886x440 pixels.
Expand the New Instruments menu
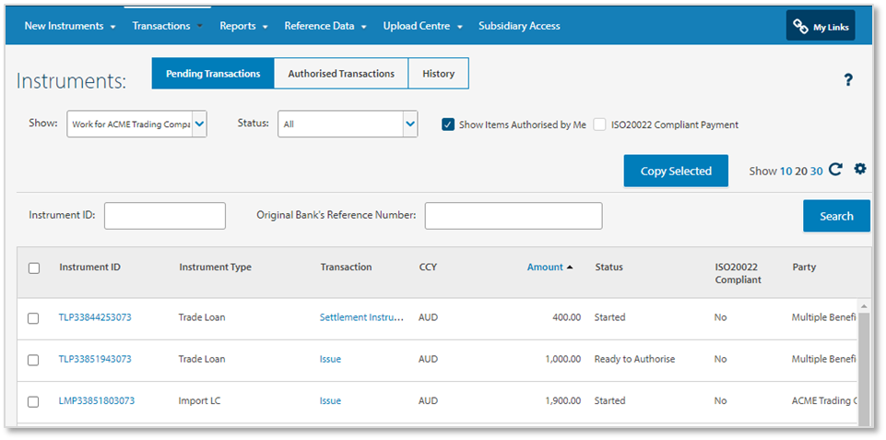(70, 26)
